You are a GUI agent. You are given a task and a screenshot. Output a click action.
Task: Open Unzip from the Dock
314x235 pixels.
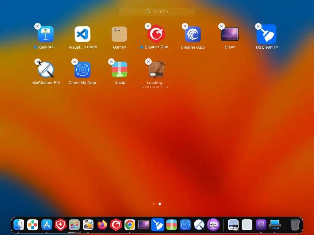click(x=171, y=225)
